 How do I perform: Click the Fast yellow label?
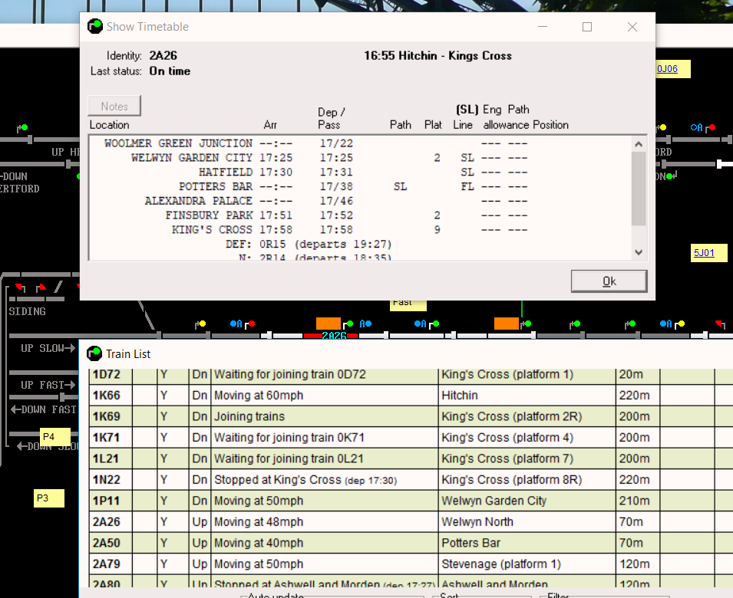[408, 305]
